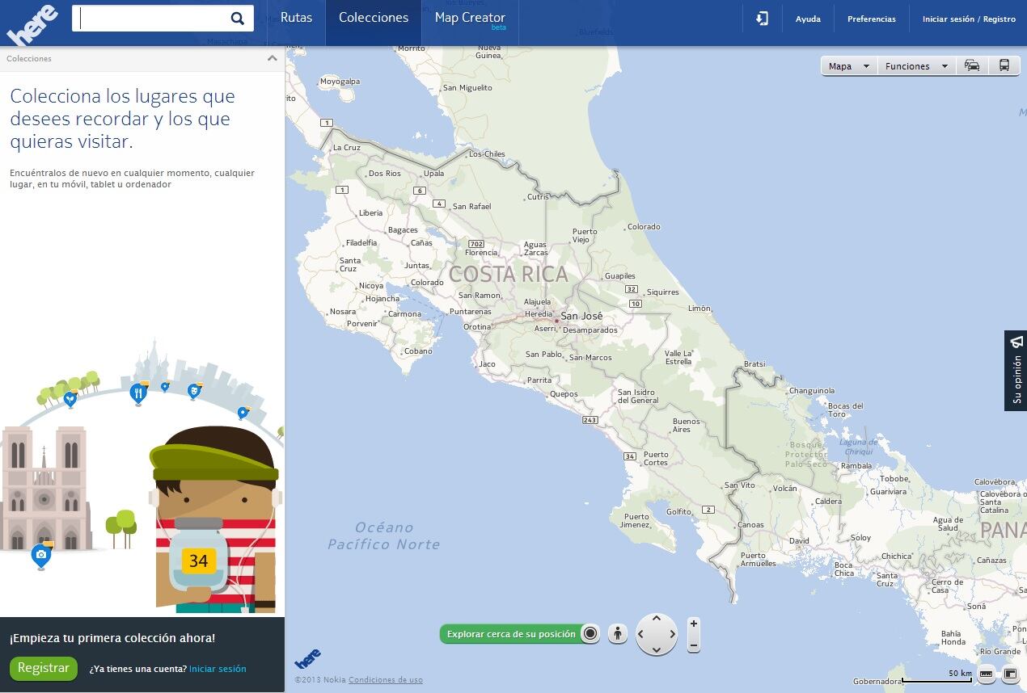The height and width of the screenshot is (693, 1027).
Task: Open the Mapa view dropdown
Action: click(x=848, y=66)
